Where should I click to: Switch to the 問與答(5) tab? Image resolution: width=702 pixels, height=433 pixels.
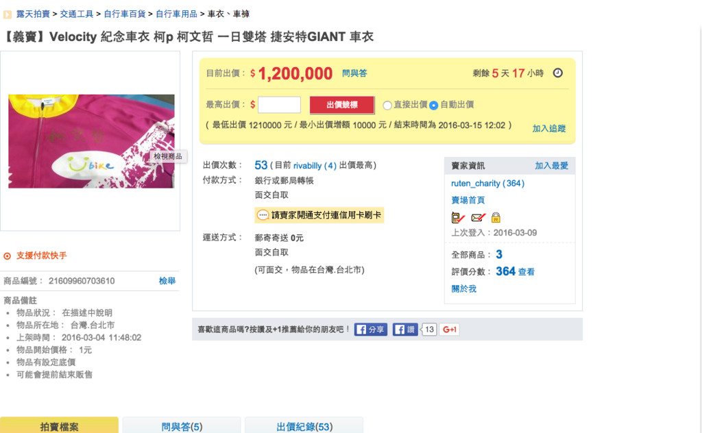[182, 426]
